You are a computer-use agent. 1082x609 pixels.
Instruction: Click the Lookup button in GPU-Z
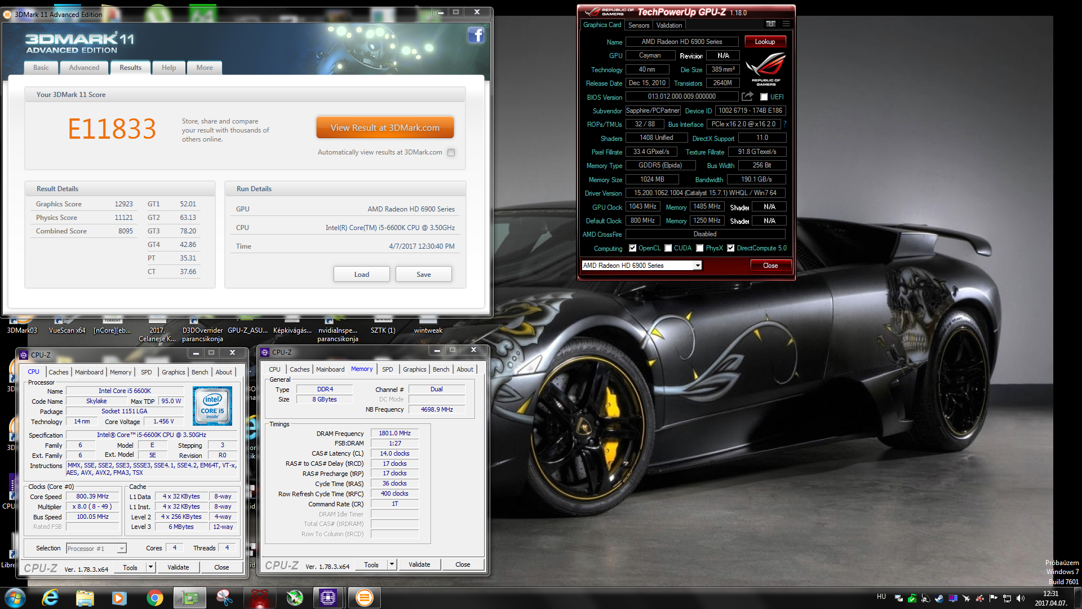765,42
